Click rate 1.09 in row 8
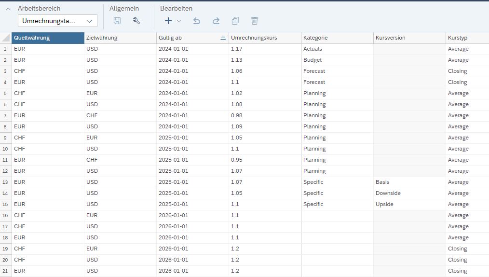489x277 pixels. [265, 126]
